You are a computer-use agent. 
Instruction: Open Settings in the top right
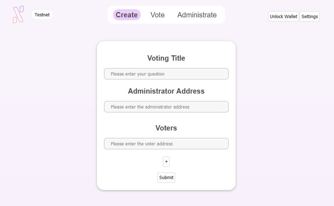[310, 17]
